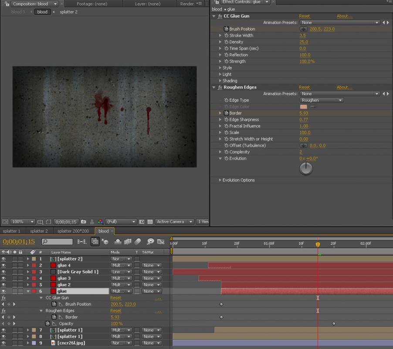The height and width of the screenshot is (349, 393).
Task: Expand Evolution Options in Roughen Edges
Action: click(220, 180)
